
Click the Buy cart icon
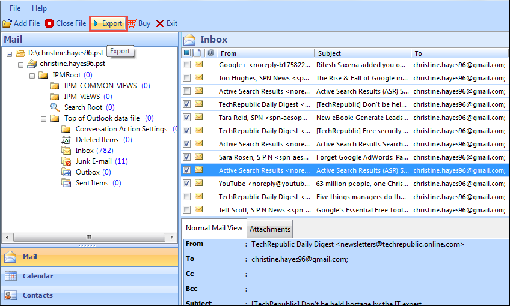(x=131, y=23)
